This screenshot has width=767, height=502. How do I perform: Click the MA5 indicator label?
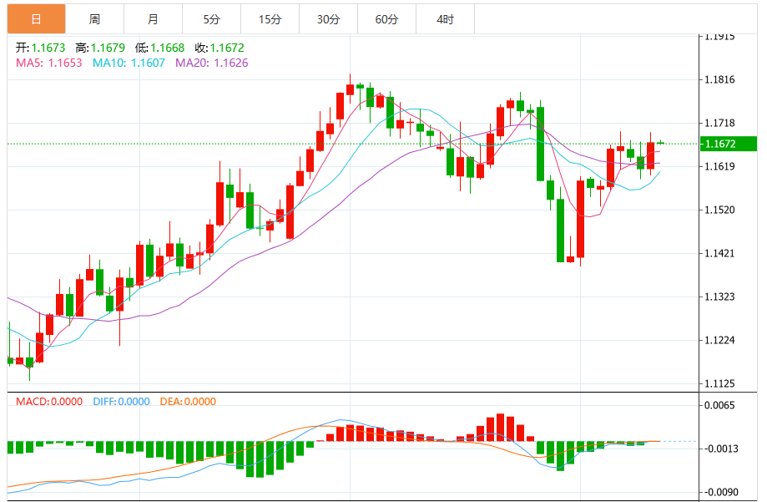(x=49, y=63)
